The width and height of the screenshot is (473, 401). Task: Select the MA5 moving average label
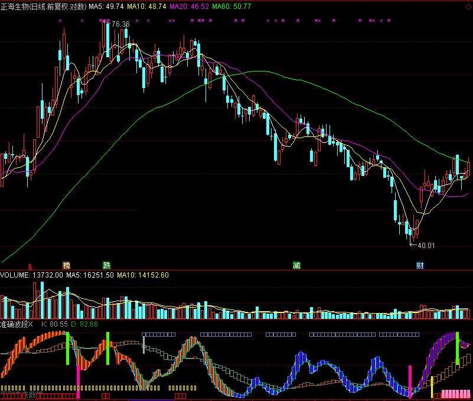[106, 6]
